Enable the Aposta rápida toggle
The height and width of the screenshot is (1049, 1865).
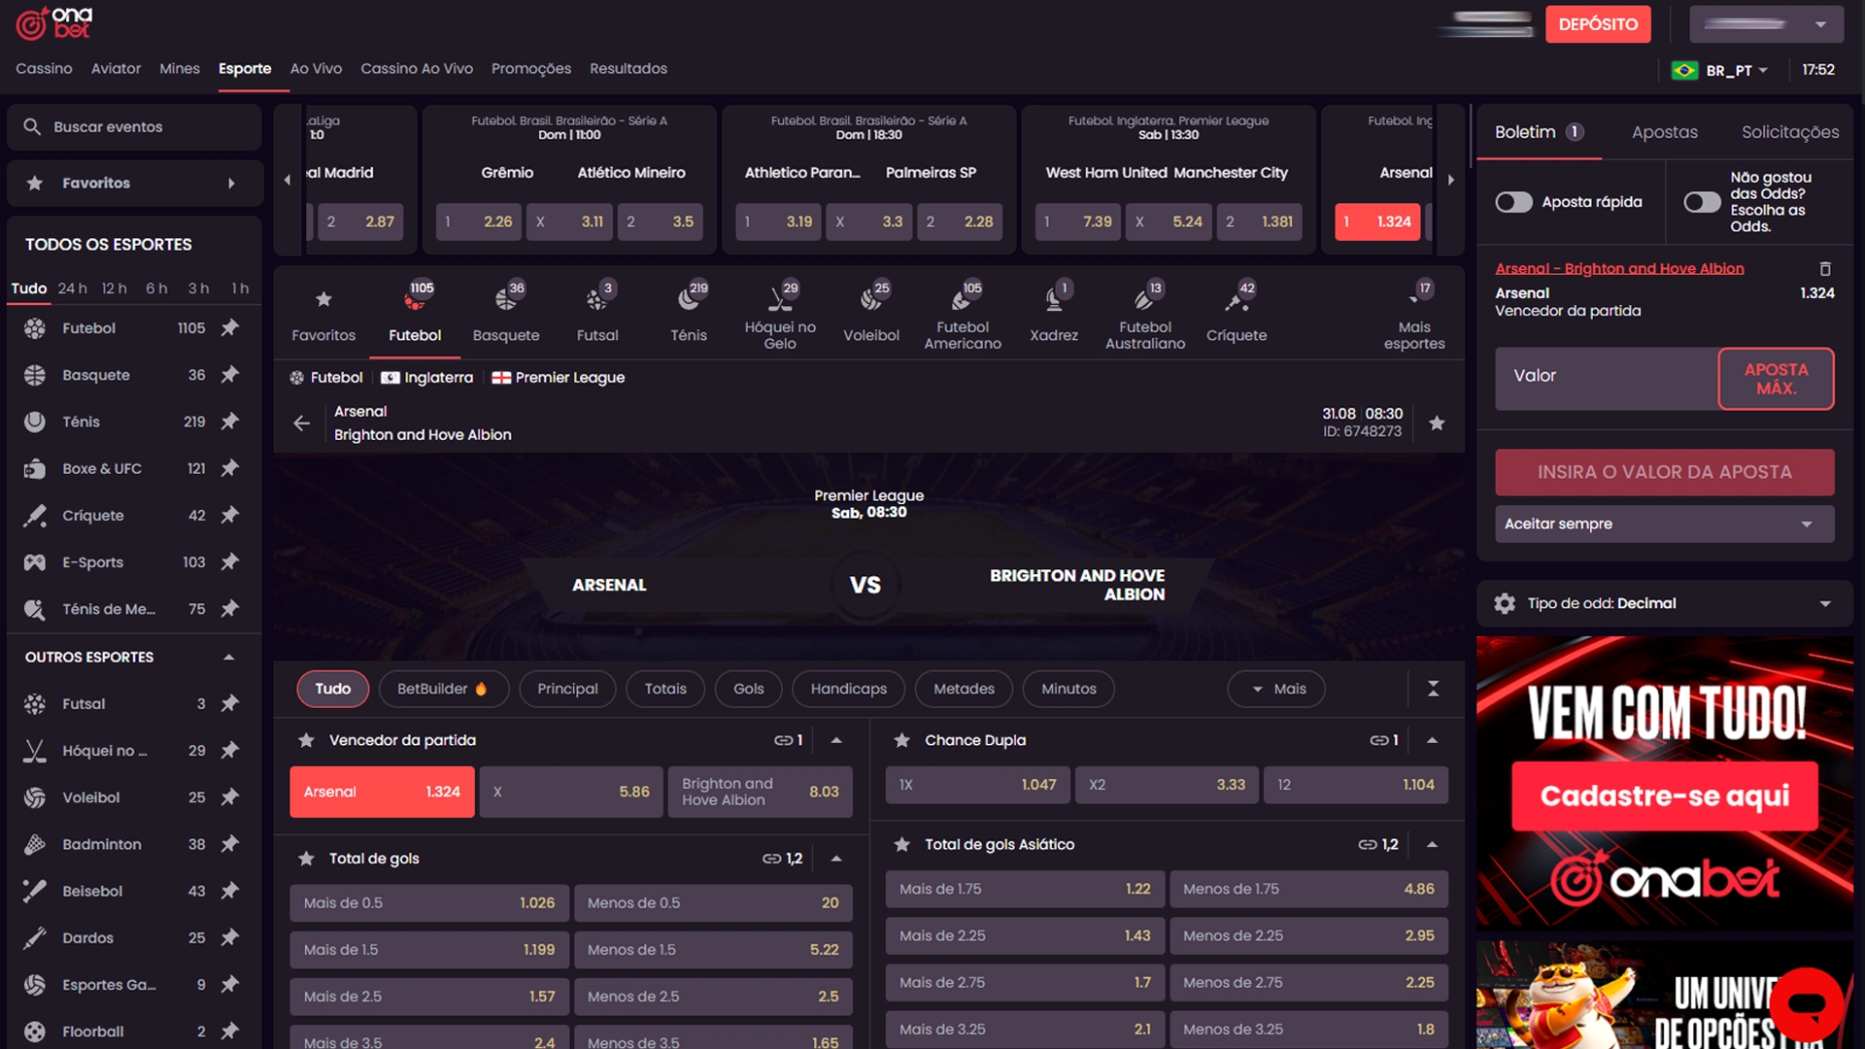click(1512, 202)
